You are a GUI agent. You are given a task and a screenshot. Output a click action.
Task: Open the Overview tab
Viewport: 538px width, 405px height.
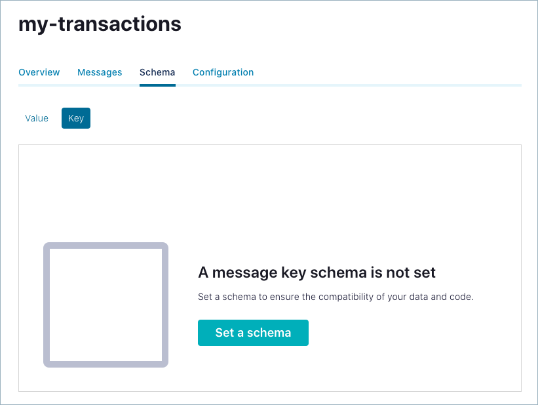pos(39,72)
